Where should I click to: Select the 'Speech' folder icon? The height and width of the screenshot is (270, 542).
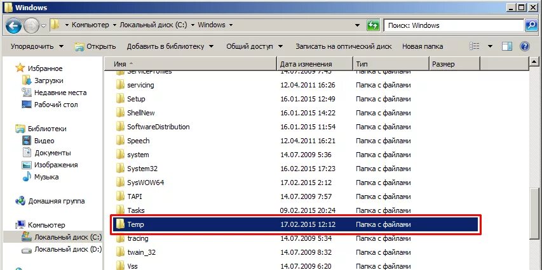tap(120, 140)
